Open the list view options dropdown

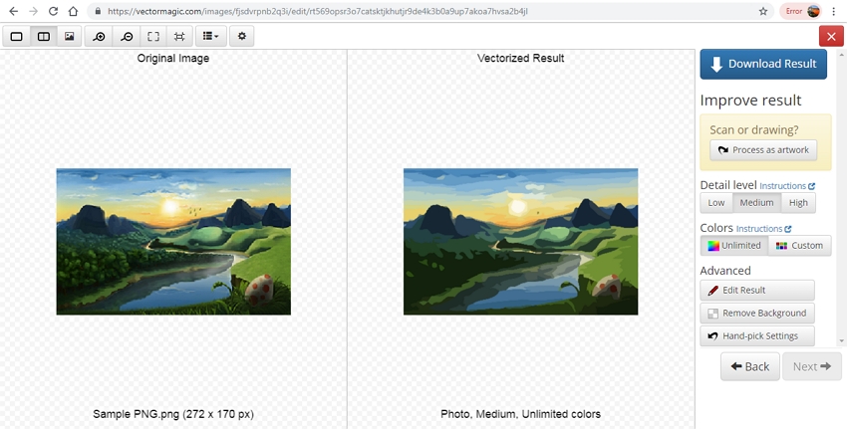coord(210,36)
